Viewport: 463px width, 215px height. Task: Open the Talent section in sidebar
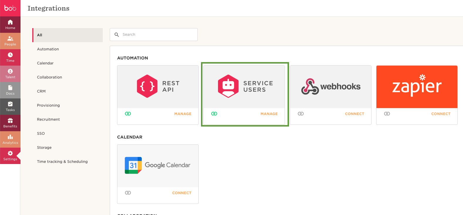click(x=10, y=74)
